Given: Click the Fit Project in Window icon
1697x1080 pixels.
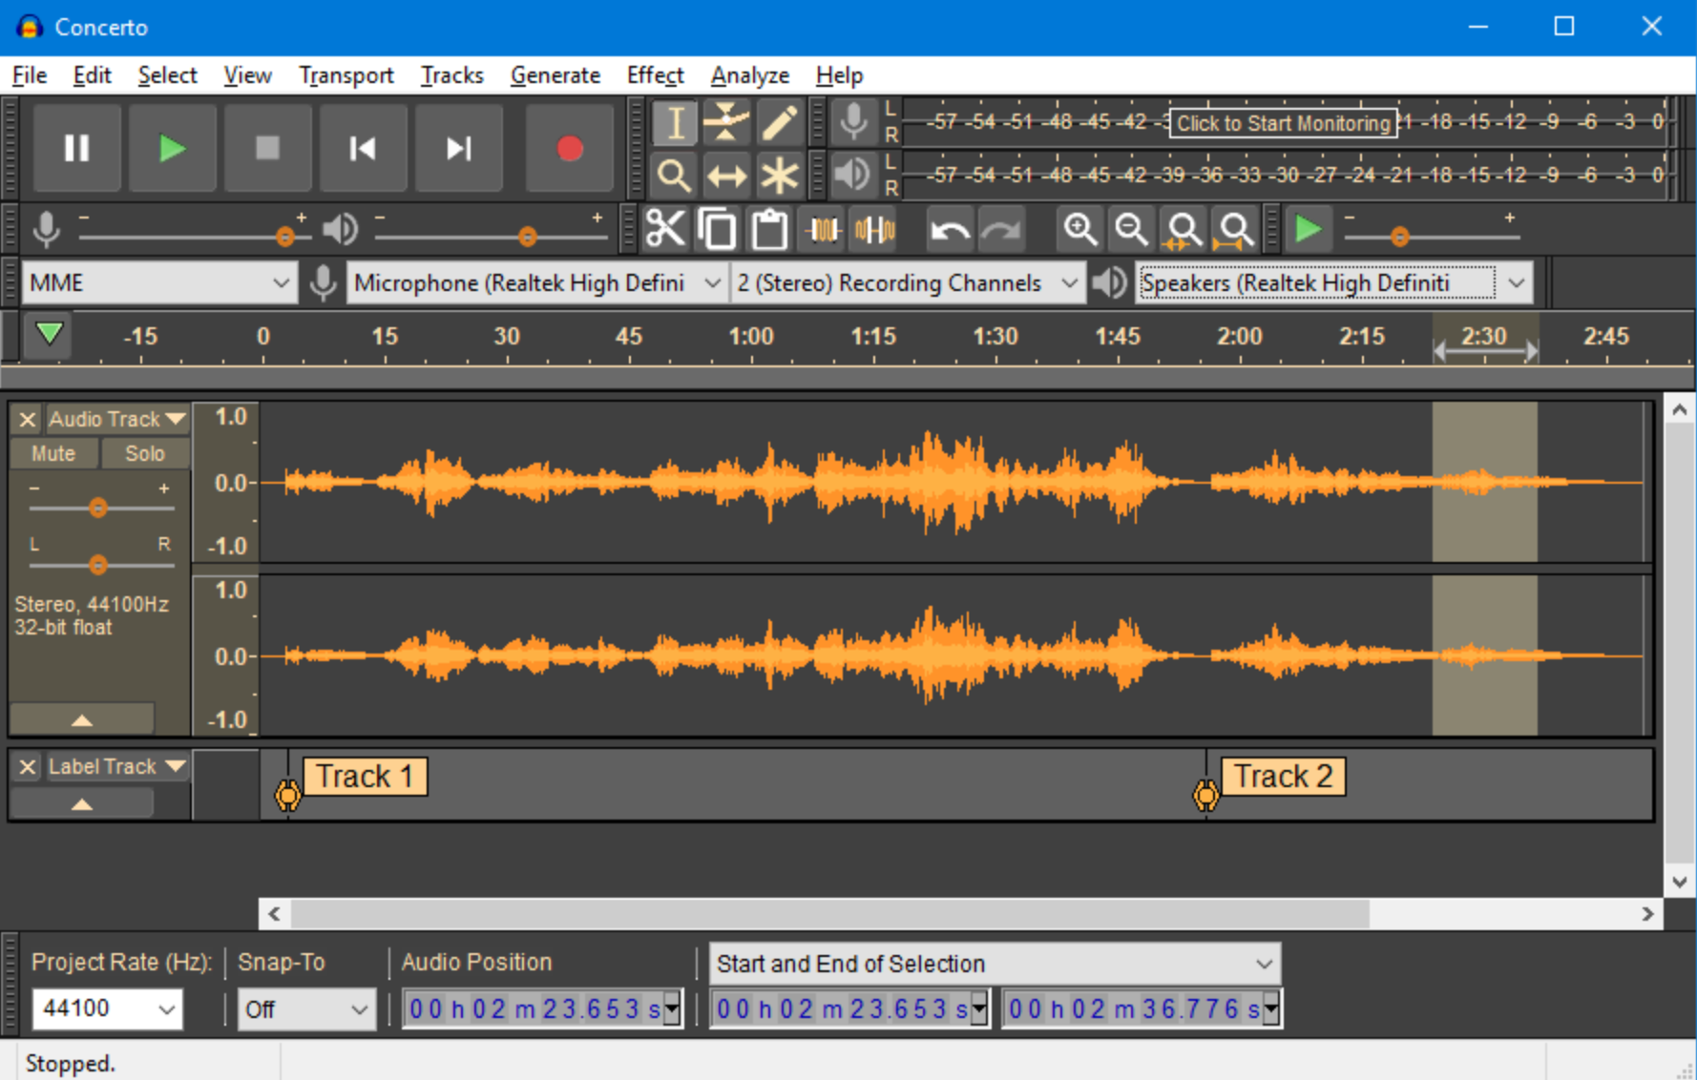Looking at the screenshot, I should [x=1234, y=229].
